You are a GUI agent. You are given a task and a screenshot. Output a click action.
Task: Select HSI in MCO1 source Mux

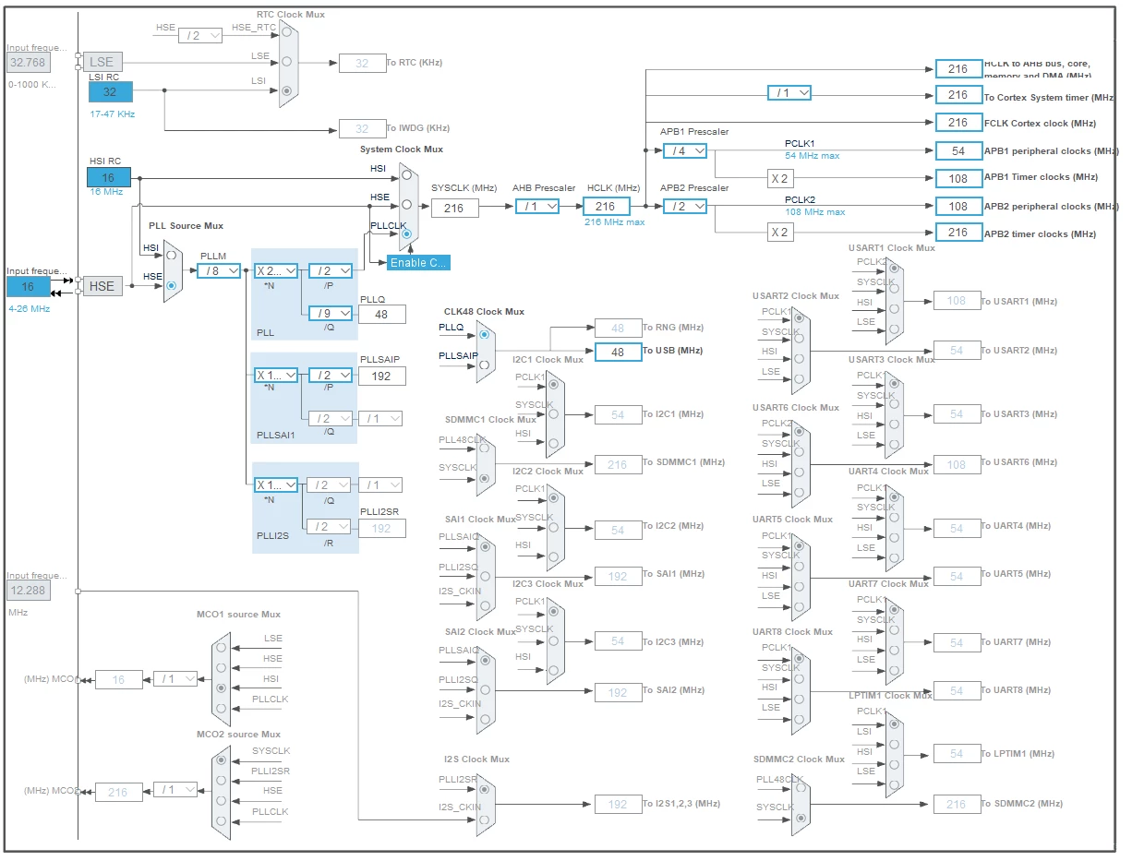[221, 688]
